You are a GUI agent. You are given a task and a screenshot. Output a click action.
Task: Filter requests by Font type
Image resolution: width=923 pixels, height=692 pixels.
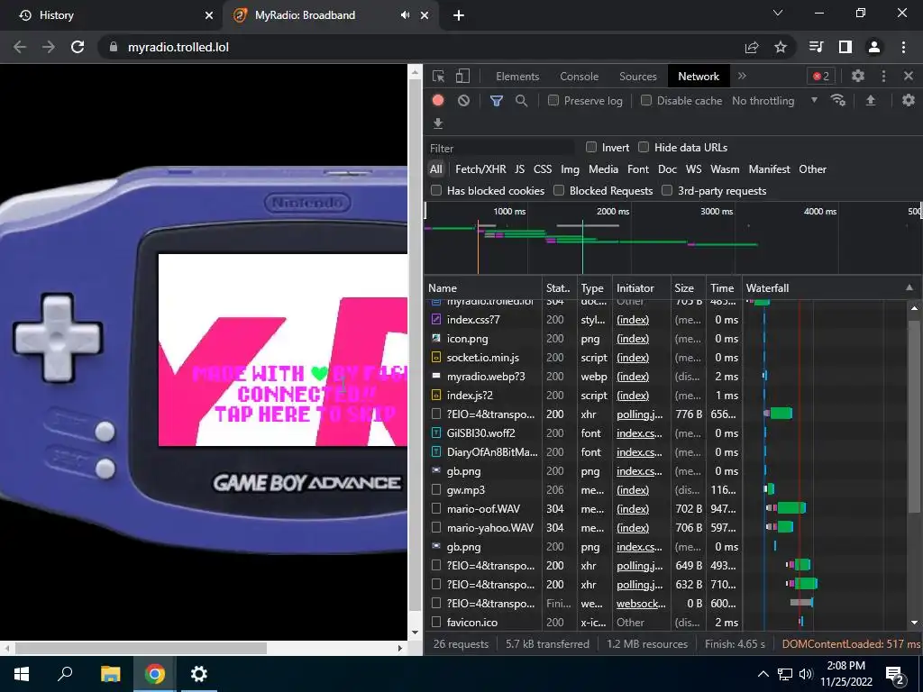tap(638, 169)
